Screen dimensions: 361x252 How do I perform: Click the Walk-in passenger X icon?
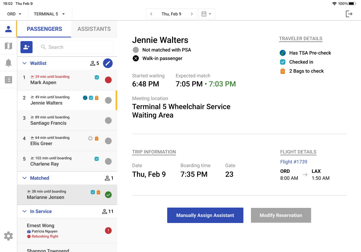pos(136,58)
